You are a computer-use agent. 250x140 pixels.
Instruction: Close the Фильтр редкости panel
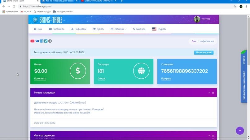213,136
